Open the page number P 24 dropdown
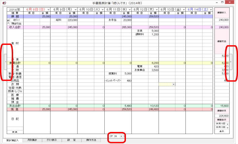 coord(121,136)
